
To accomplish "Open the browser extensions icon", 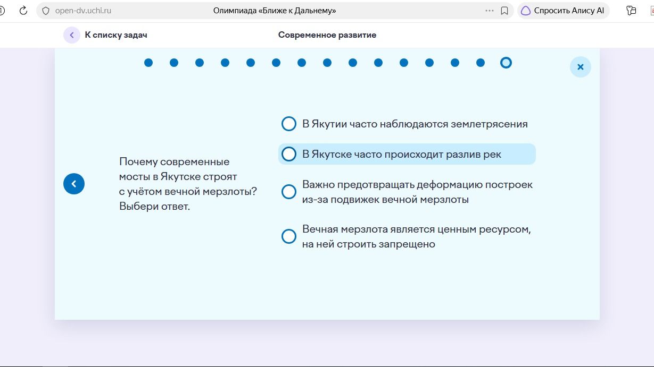I will (x=632, y=11).
